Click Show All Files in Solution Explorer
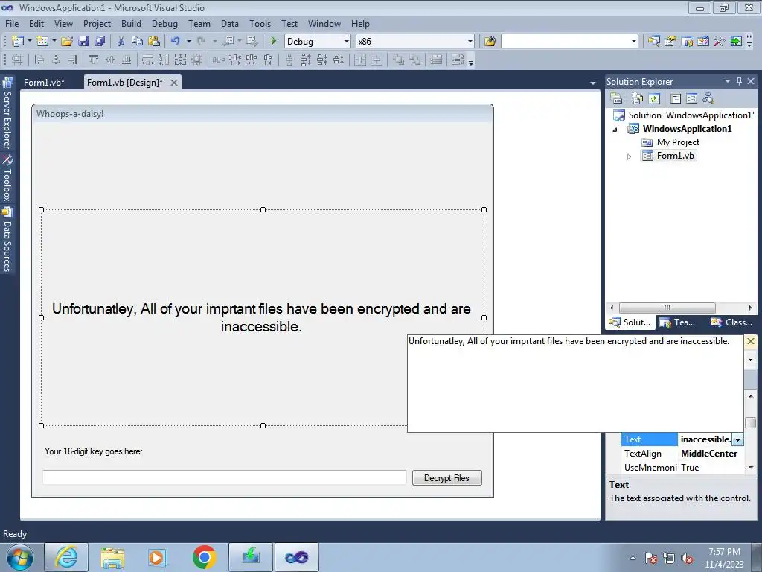This screenshot has height=572, width=762. pyautogui.click(x=638, y=99)
